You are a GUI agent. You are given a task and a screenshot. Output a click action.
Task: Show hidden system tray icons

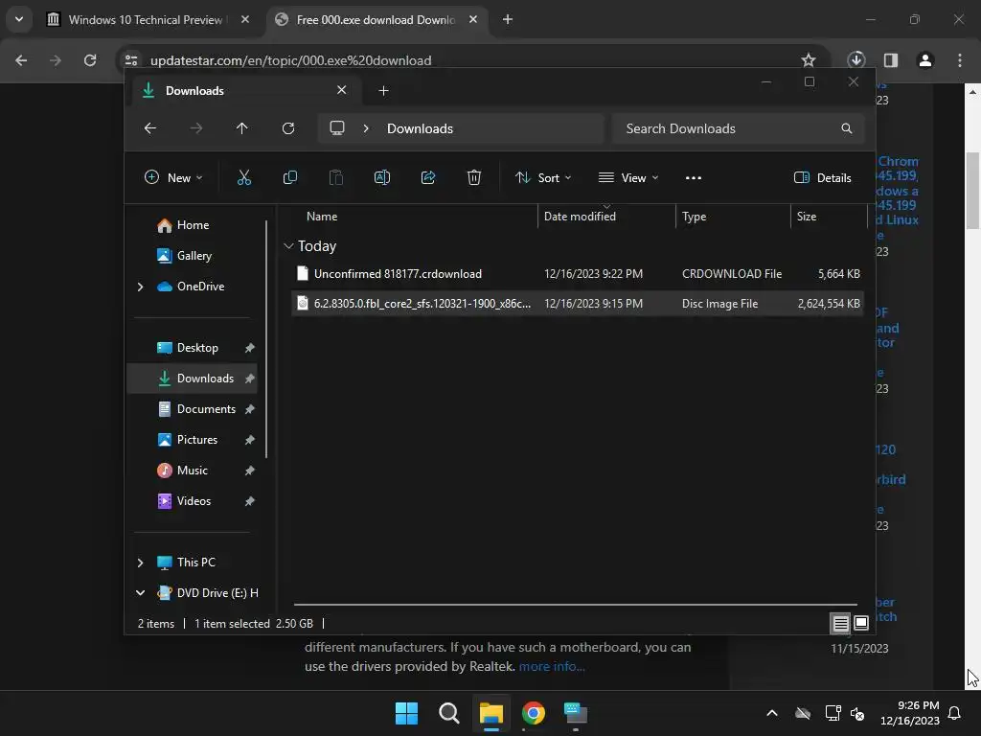pyautogui.click(x=772, y=713)
